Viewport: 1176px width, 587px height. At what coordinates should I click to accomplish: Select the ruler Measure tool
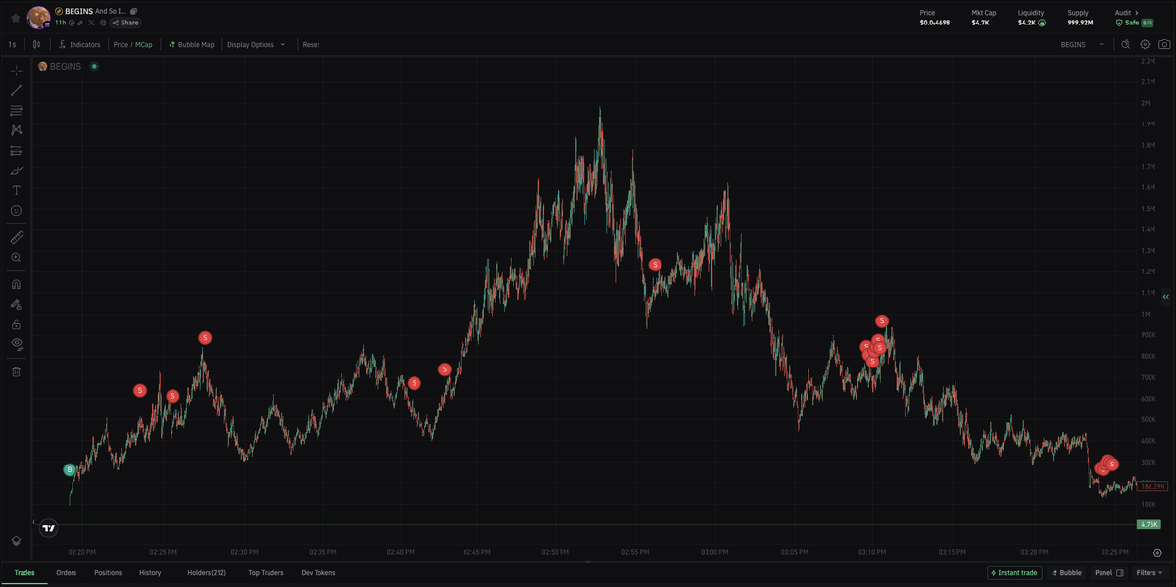click(x=16, y=237)
